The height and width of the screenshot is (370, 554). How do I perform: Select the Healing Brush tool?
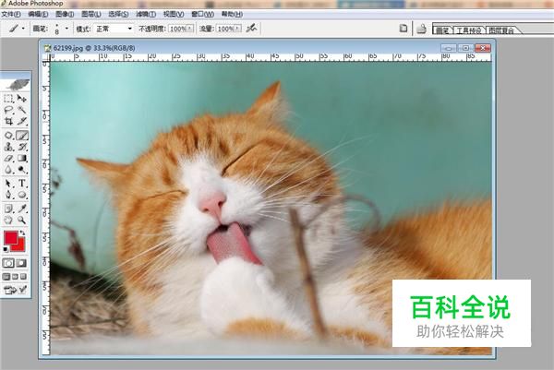click(8, 136)
